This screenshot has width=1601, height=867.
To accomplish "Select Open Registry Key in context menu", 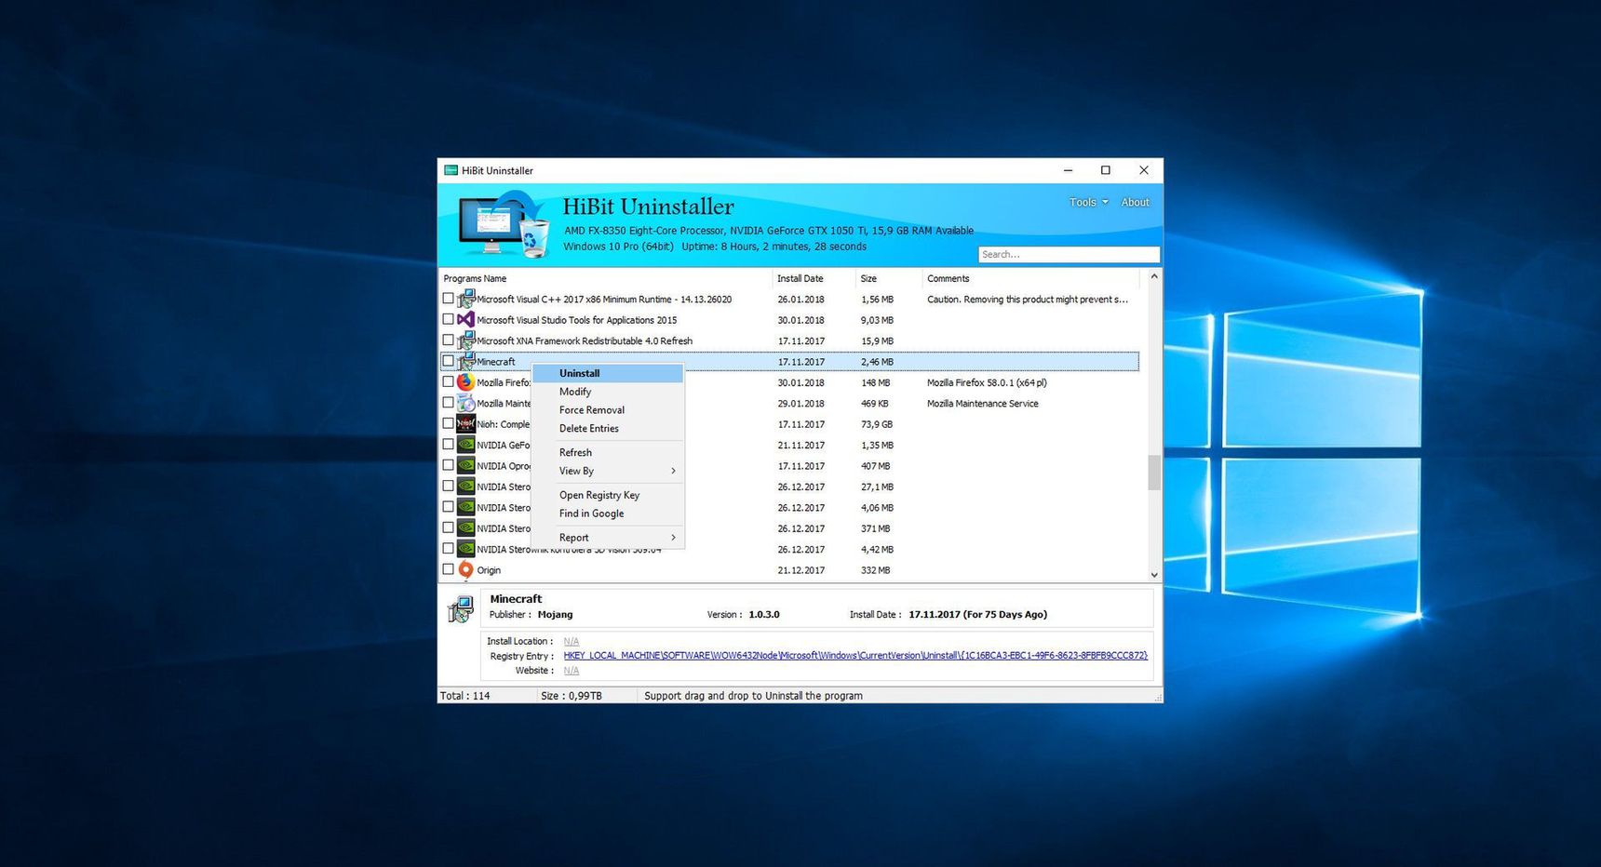I will (608, 495).
